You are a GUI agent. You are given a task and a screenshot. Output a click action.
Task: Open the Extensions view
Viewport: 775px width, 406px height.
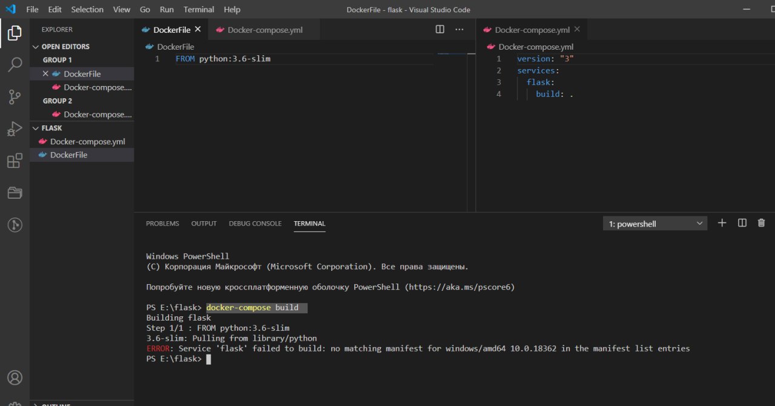click(15, 161)
